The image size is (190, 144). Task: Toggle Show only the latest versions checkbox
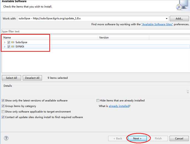tap(3, 101)
